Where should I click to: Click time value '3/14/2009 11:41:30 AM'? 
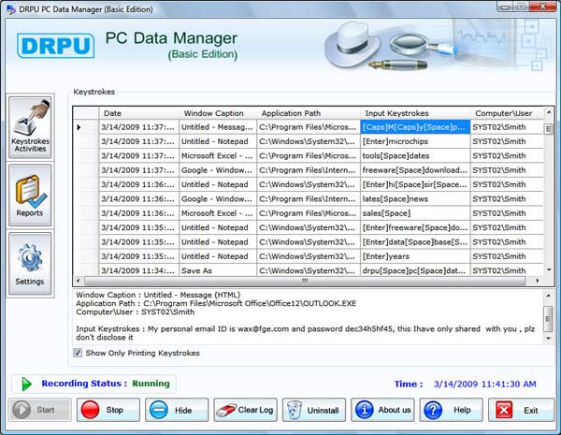pos(484,384)
